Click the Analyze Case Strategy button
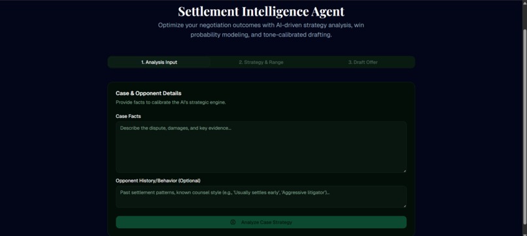 pos(261,222)
